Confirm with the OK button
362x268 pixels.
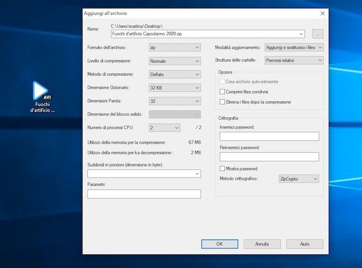pyautogui.click(x=220, y=244)
